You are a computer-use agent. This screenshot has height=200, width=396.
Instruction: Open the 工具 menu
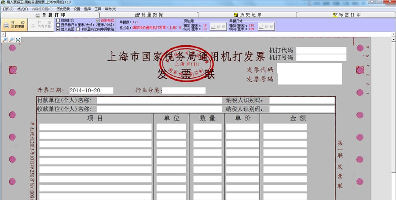98,9
